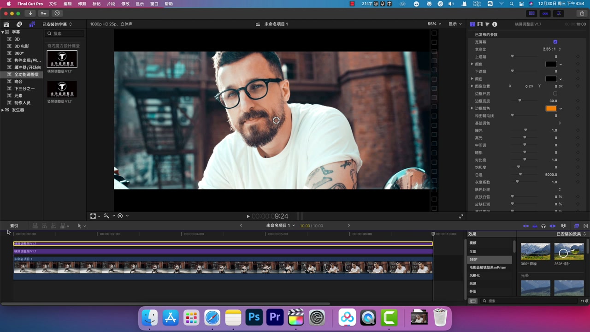Open the select arrow tool menu
Screen dimensions: 590x332
(x=81, y=226)
